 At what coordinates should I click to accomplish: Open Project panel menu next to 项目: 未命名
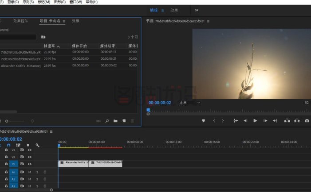(x=64, y=21)
